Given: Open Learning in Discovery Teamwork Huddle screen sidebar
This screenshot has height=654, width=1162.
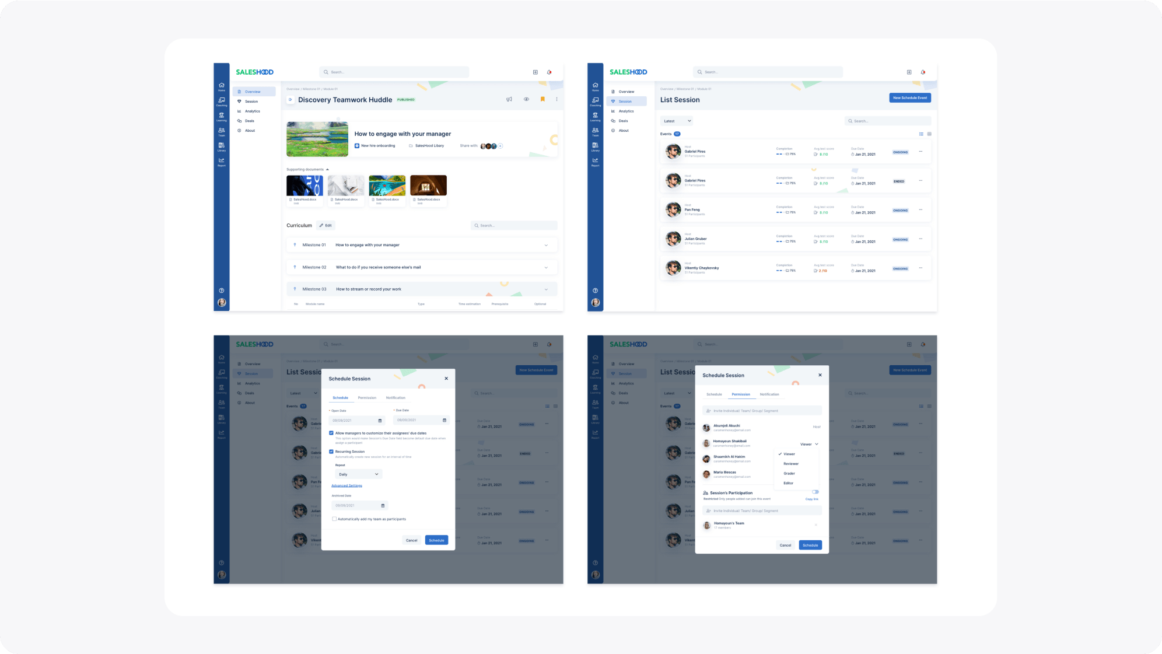Looking at the screenshot, I should click(221, 117).
